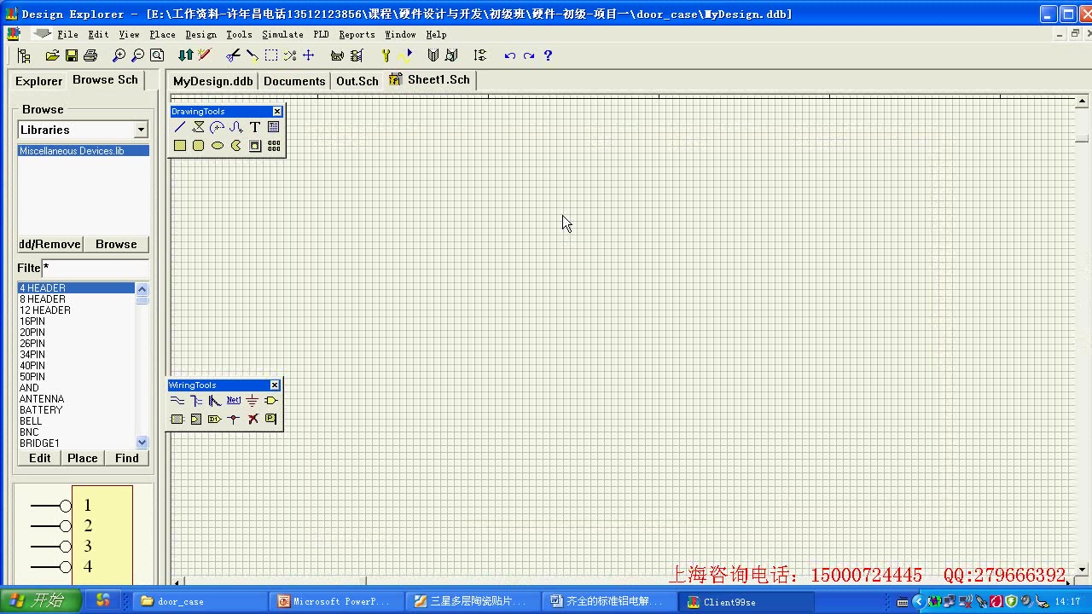Viewport: 1092px width, 614px height.
Task: Click the Browse library button
Action: point(116,244)
